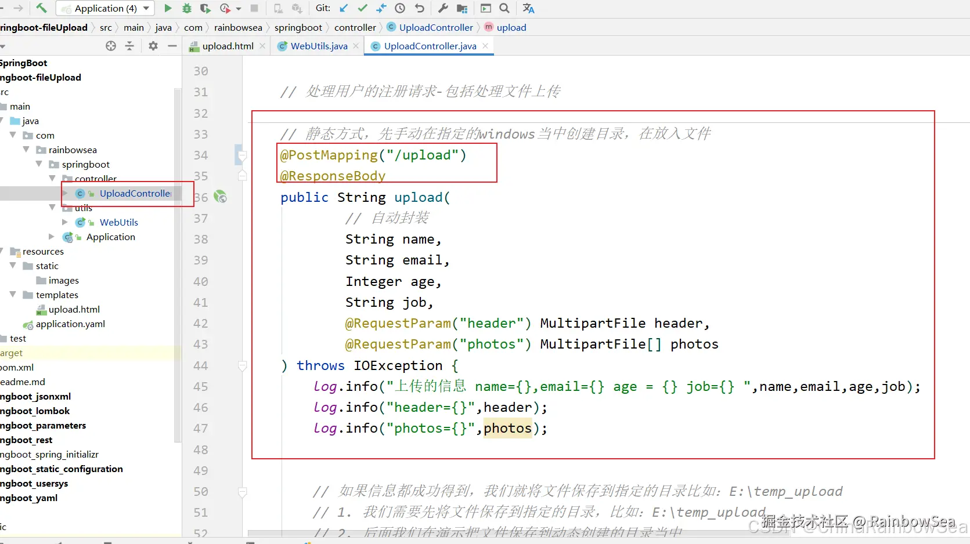Select UploadController in project tree

point(135,193)
